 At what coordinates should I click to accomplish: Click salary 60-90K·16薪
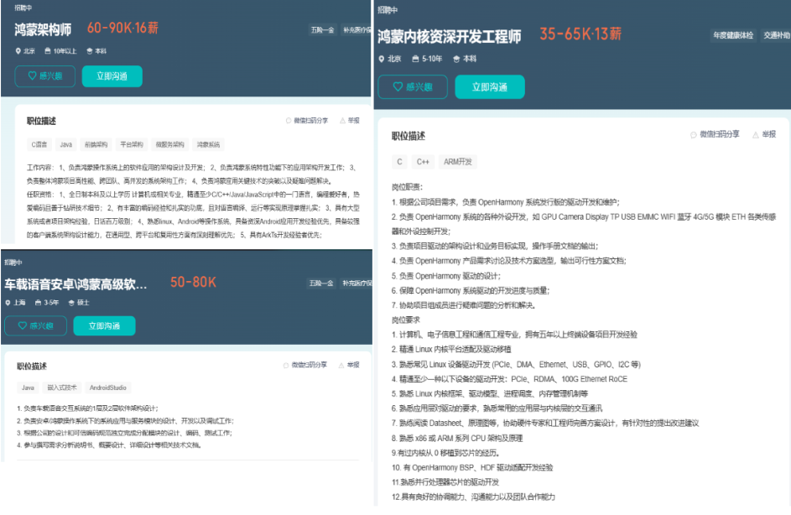coord(122,28)
